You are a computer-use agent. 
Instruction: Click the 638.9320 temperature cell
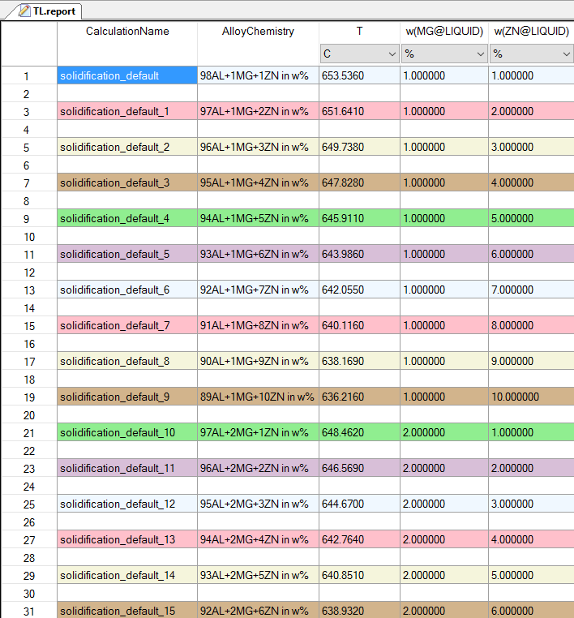coord(359,611)
